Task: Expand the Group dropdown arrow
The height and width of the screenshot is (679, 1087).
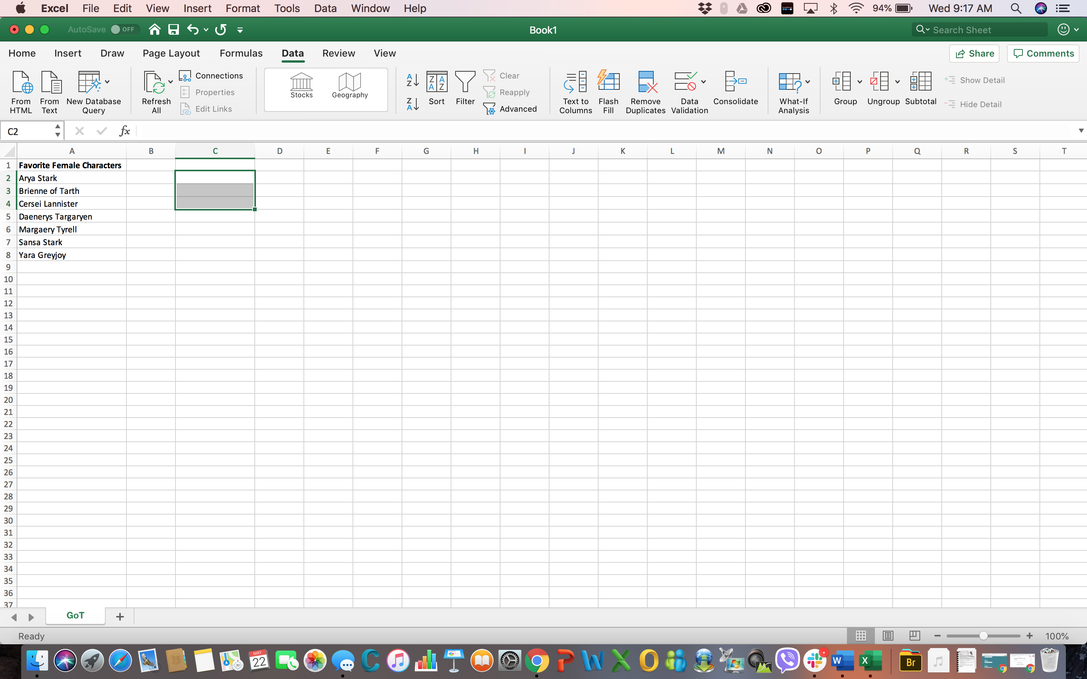Action: (x=859, y=82)
